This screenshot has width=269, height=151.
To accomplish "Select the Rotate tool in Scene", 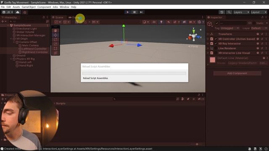I will [x=55, y=39].
